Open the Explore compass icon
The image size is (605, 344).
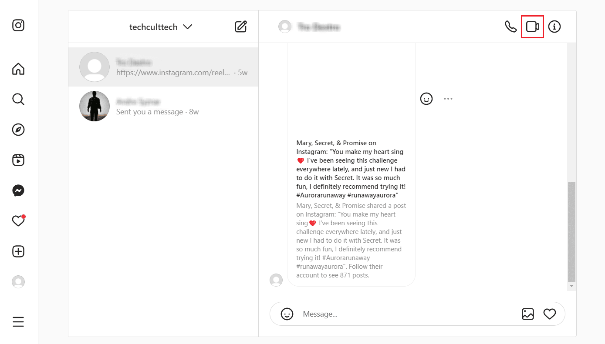[18, 130]
